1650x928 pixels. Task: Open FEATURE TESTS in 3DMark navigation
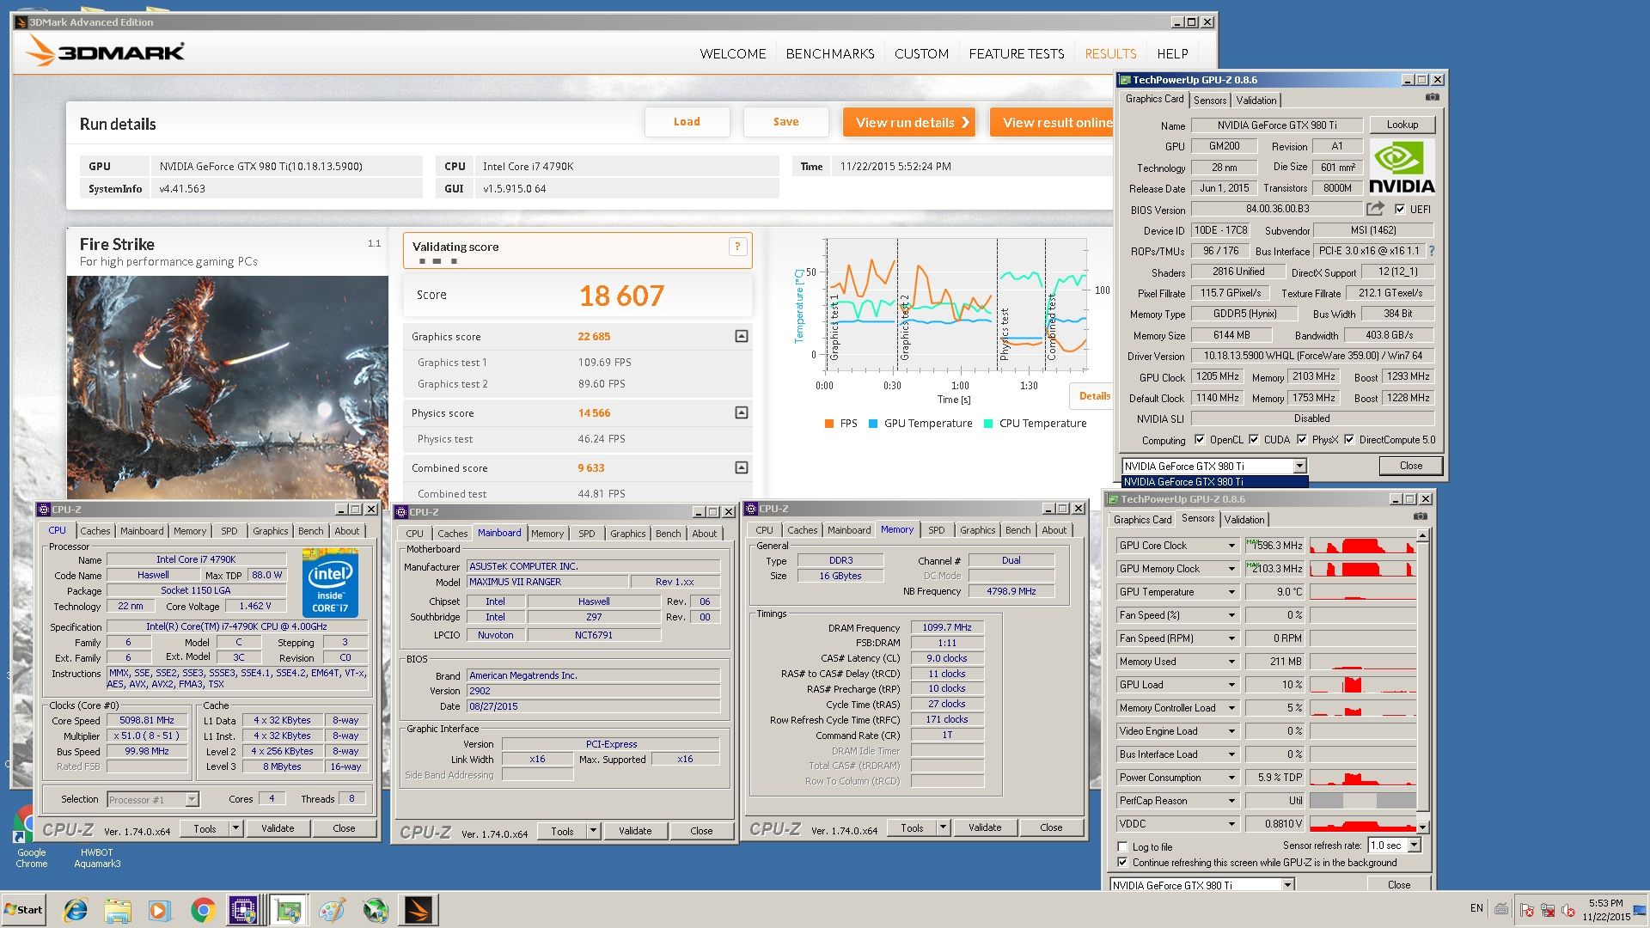pyautogui.click(x=1017, y=53)
